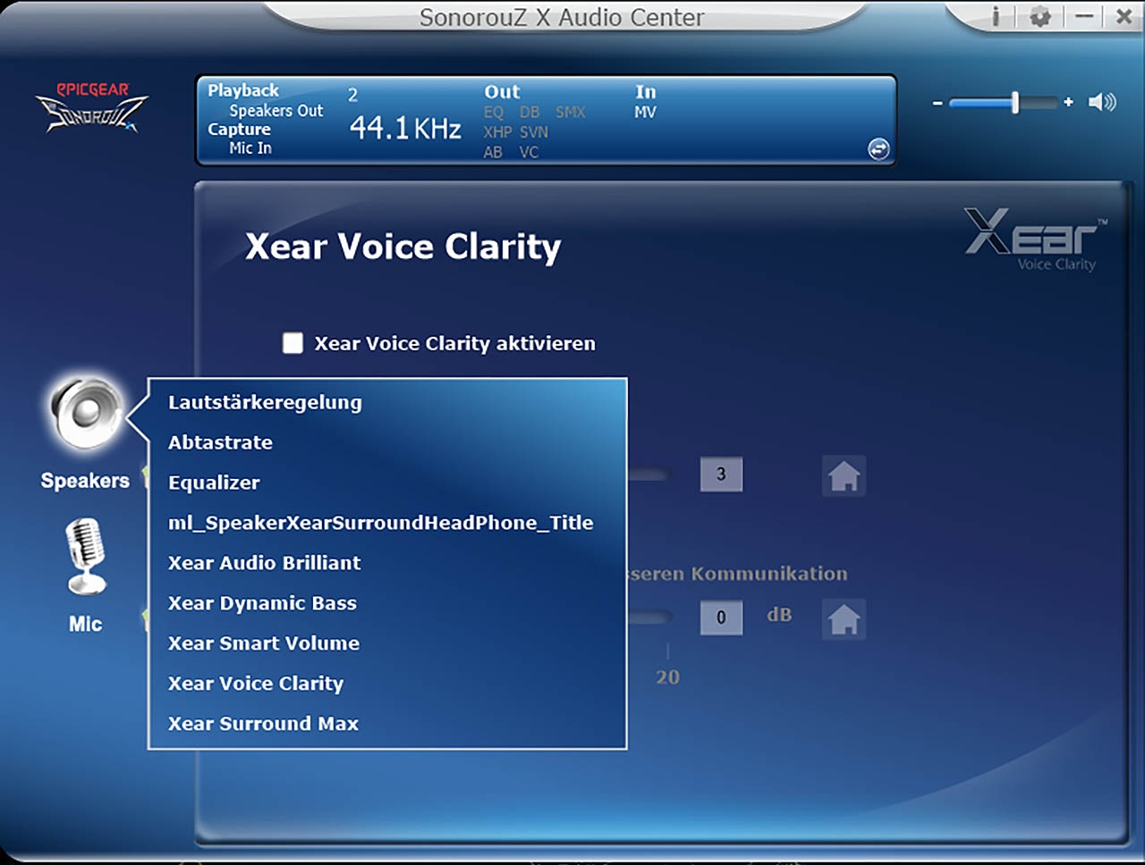The height and width of the screenshot is (865, 1145).
Task: Open settings gear in title bar
Action: (1039, 17)
